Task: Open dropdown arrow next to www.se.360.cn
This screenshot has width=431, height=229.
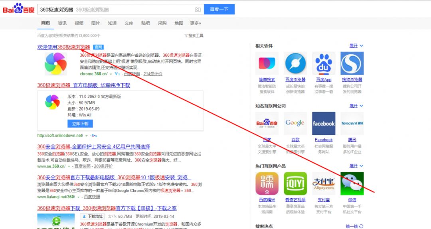Action: [x=69, y=167]
